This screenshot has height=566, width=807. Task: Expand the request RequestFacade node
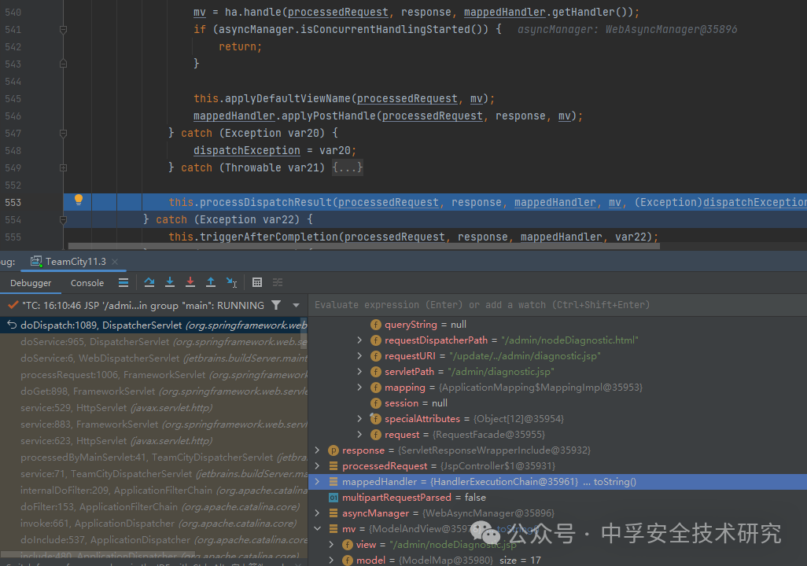(359, 435)
